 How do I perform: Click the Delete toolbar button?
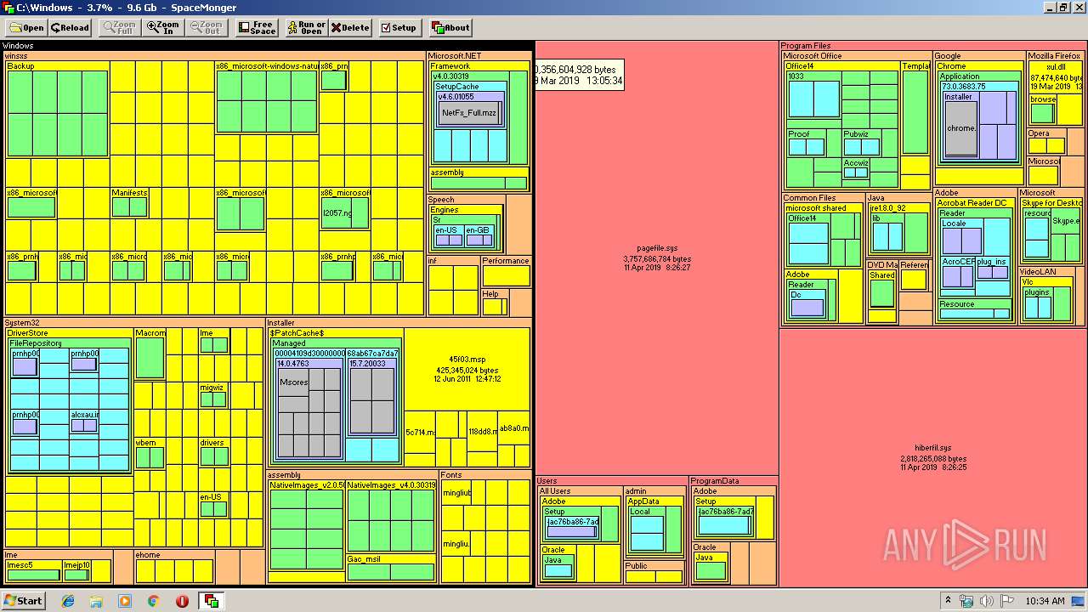pyautogui.click(x=350, y=27)
